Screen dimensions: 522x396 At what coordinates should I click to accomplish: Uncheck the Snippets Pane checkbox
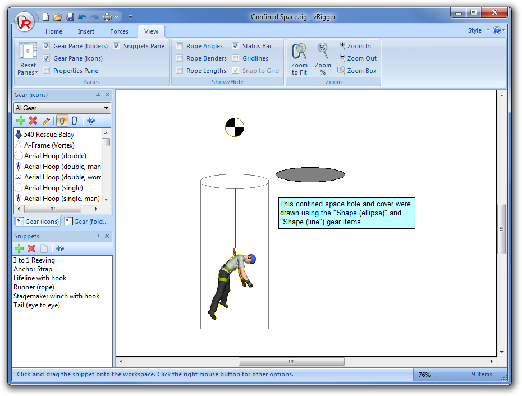[x=117, y=46]
